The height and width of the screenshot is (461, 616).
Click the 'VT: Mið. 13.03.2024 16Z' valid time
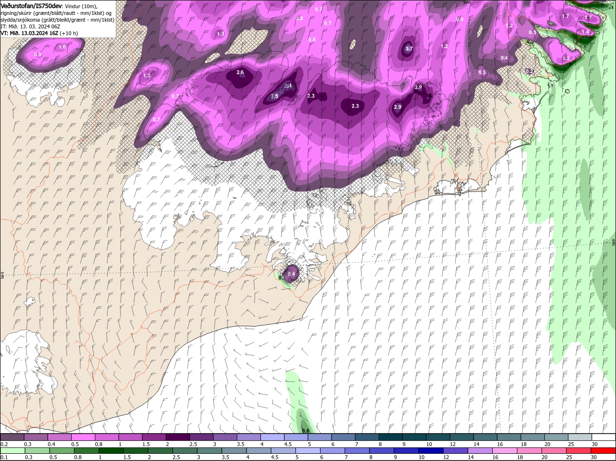(x=29, y=33)
